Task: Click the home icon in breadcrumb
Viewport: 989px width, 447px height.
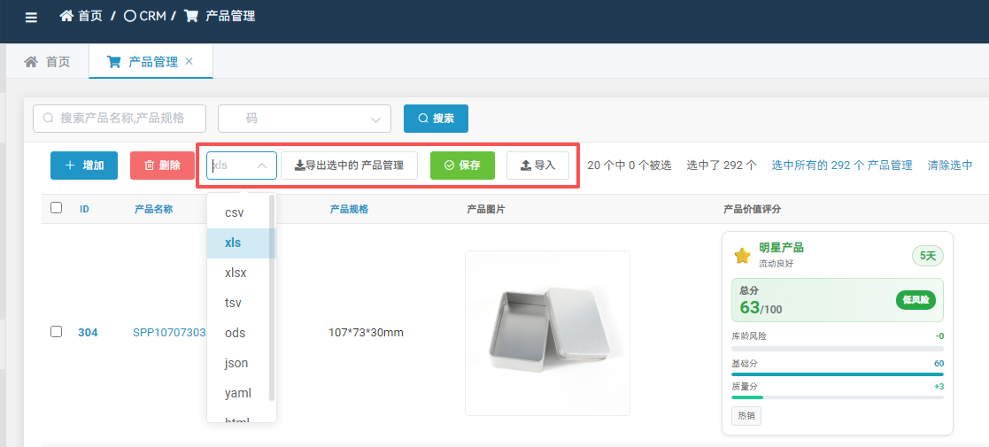Action: (66, 16)
